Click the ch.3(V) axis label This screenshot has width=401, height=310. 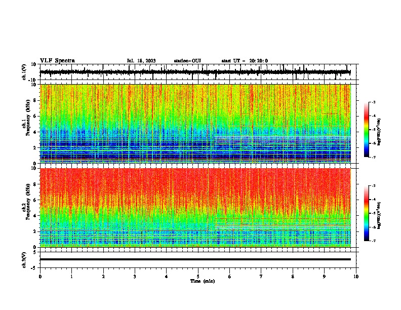coord(24,260)
